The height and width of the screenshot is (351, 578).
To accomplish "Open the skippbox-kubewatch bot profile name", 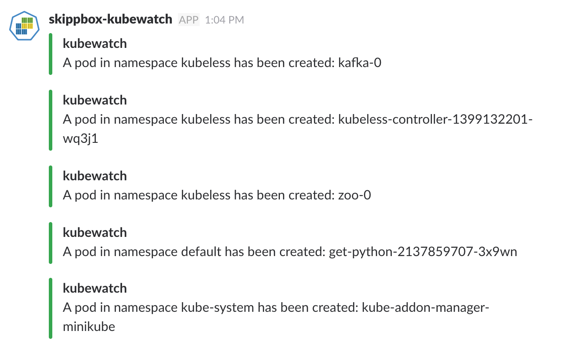I will (x=109, y=19).
